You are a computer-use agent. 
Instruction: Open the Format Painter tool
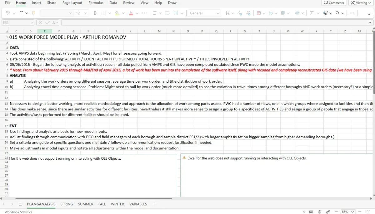pos(33,13)
